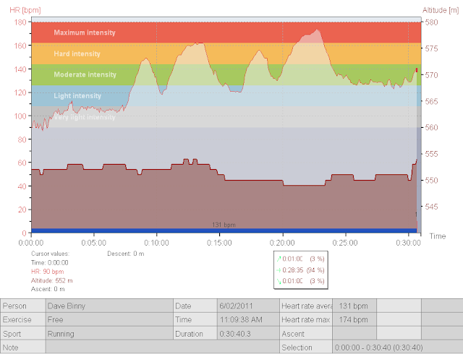Click the Person field showing Dave Binny
This screenshot has width=463, height=354.
coord(109,306)
